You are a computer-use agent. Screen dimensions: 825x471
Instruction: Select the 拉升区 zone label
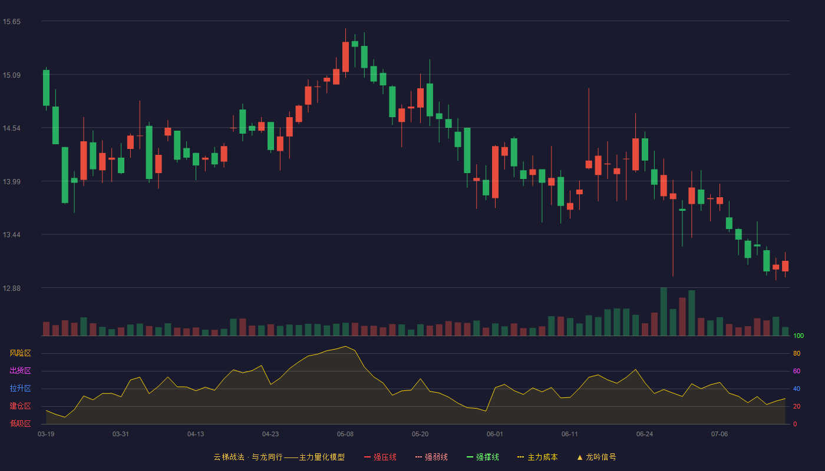pos(20,389)
